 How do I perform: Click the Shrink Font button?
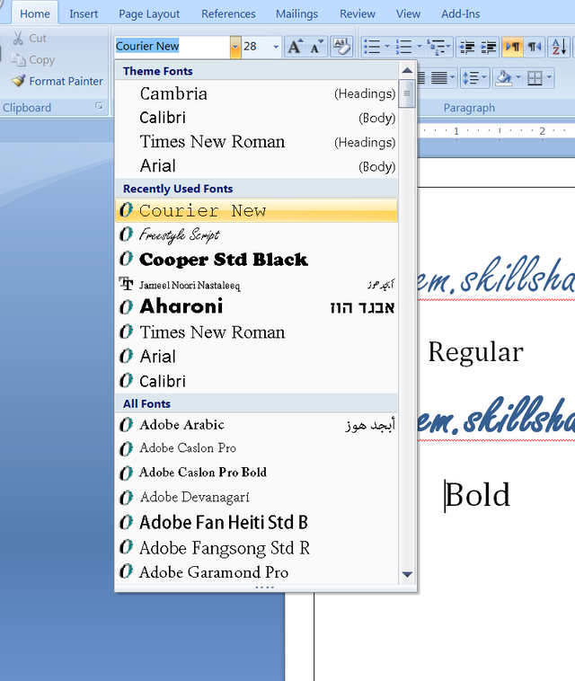(x=316, y=47)
